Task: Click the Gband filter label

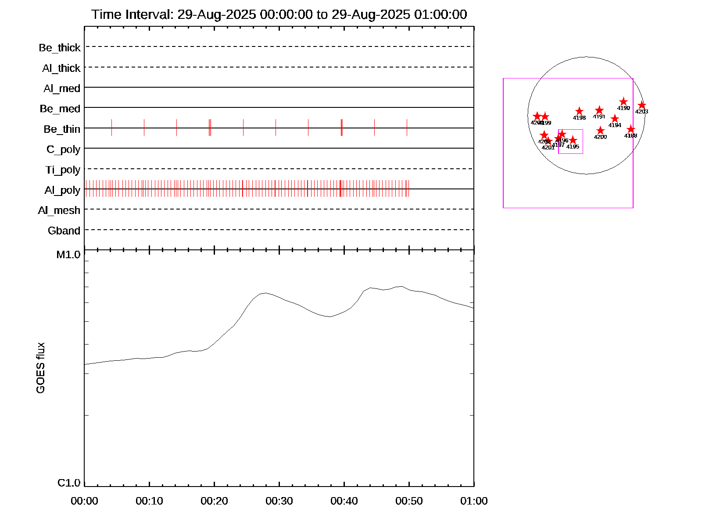Action: tap(64, 231)
